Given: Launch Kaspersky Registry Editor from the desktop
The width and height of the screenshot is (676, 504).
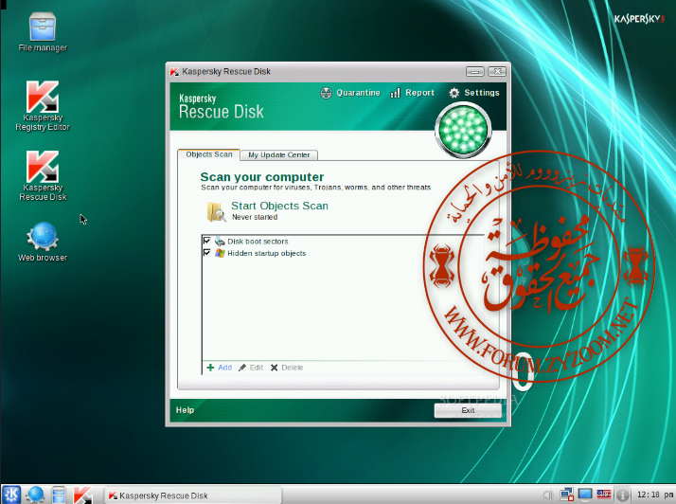Looking at the screenshot, I should [43, 106].
